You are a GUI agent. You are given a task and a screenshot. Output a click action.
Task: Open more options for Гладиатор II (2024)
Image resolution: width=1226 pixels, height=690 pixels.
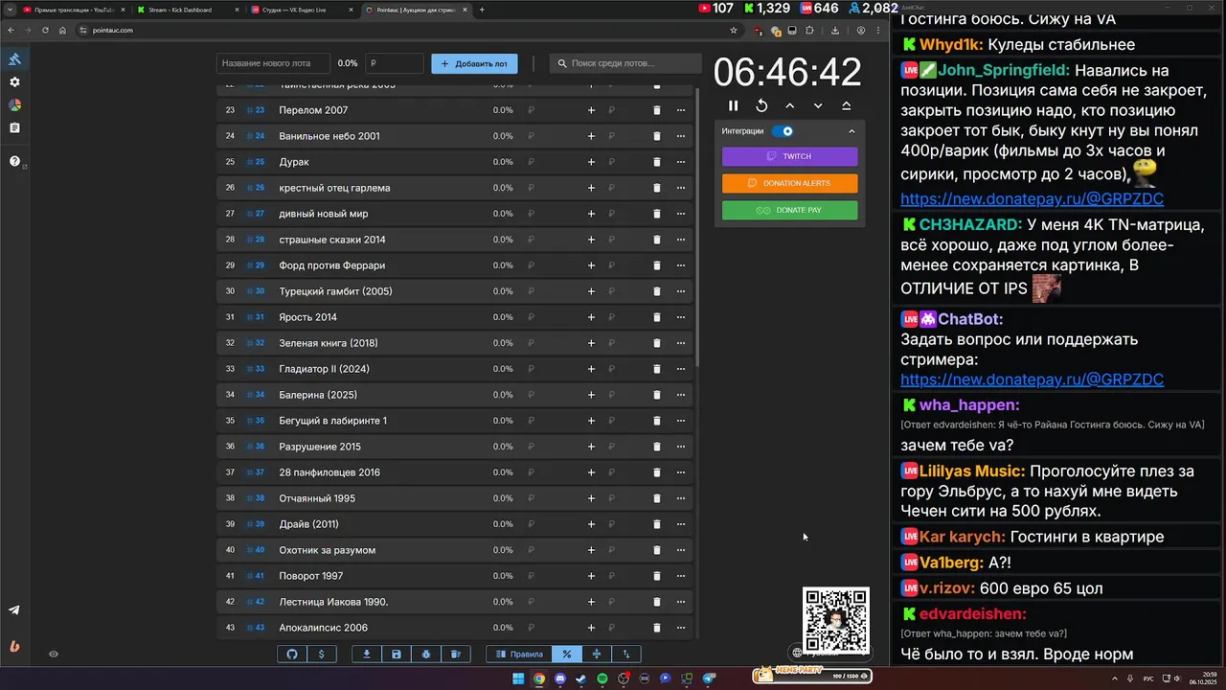(681, 369)
